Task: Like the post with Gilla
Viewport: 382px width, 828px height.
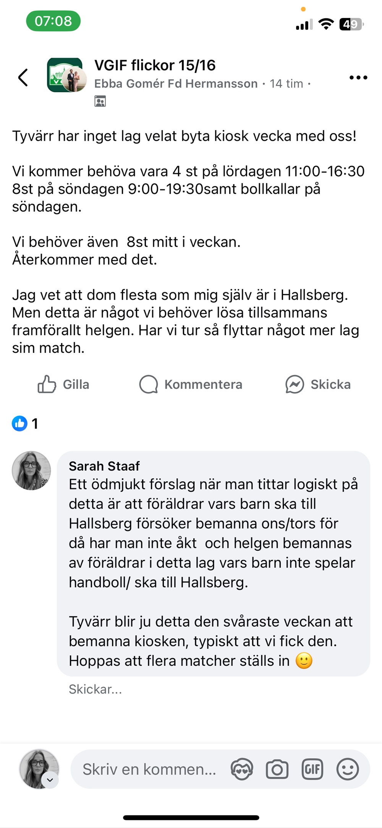Action: click(x=63, y=384)
